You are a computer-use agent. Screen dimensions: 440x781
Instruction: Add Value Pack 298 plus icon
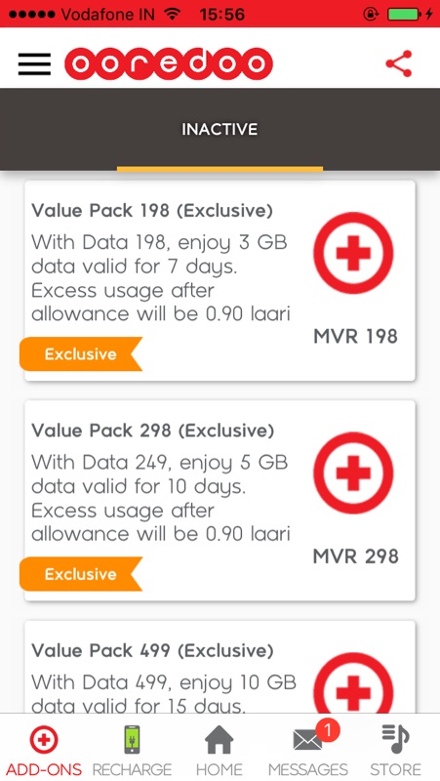coord(353,473)
